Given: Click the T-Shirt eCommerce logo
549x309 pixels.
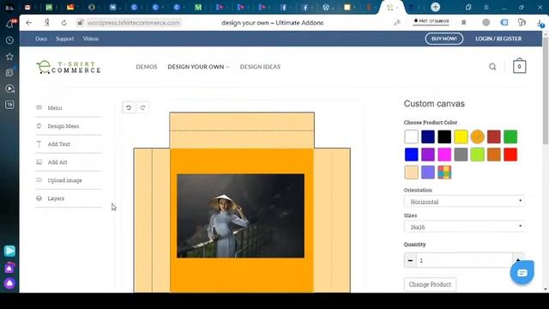Looking at the screenshot, I should (69, 67).
